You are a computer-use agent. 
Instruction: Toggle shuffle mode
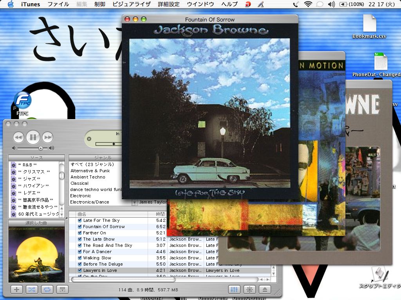(32, 289)
